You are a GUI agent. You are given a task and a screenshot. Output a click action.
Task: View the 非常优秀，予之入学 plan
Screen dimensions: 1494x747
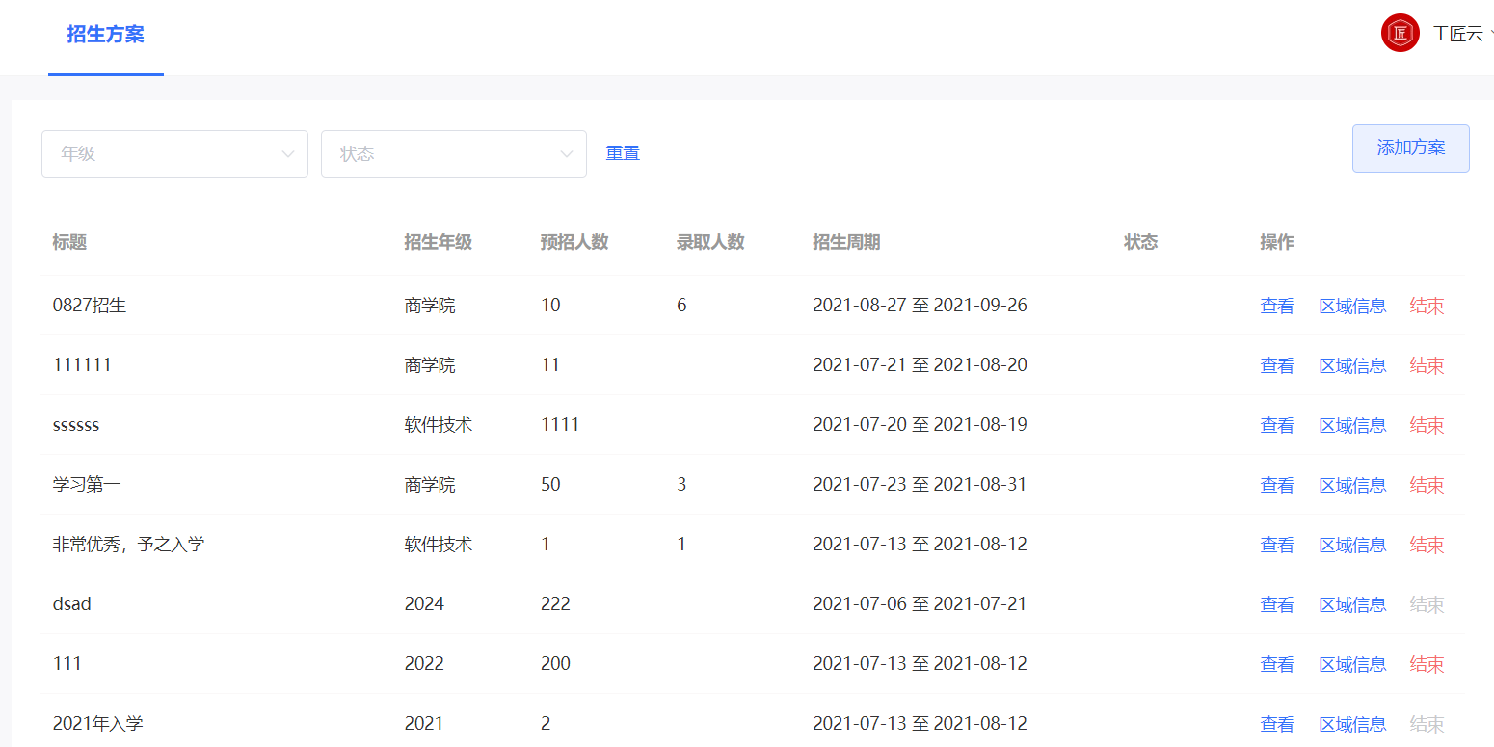(x=1276, y=544)
